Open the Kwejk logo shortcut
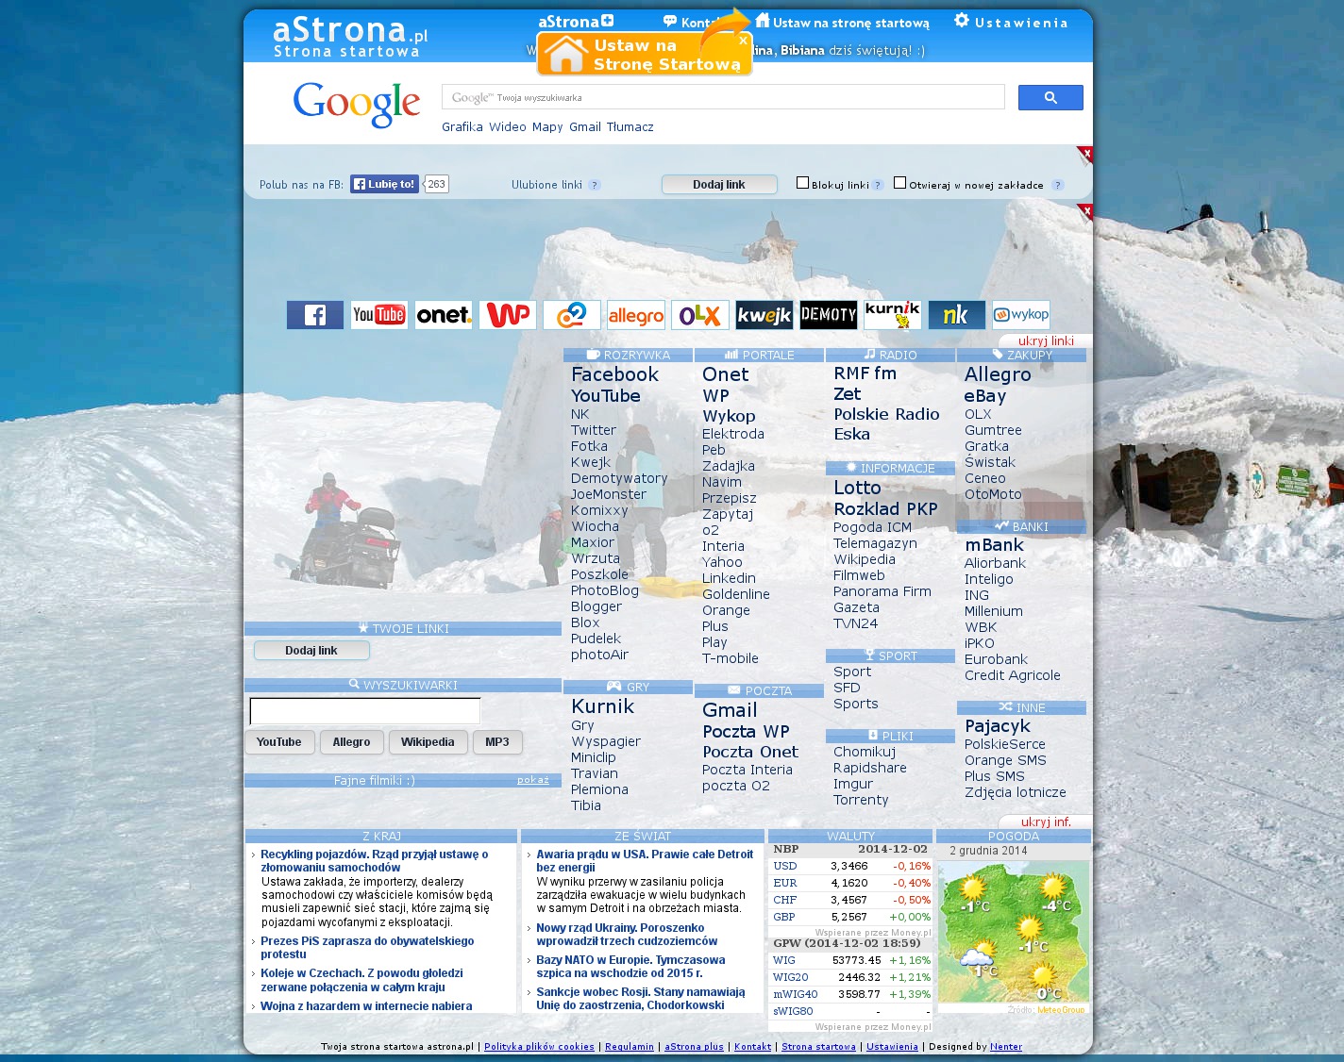Image resolution: width=1344 pixels, height=1062 pixels. (764, 315)
